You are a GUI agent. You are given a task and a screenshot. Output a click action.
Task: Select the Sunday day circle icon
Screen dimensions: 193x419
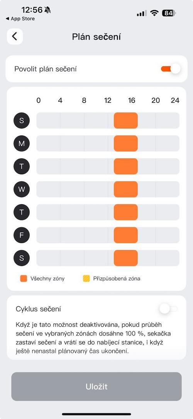(22, 120)
